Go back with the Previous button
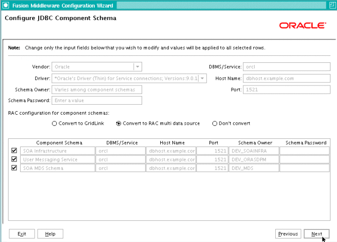This screenshot has height=242, width=337. [x=288, y=234]
